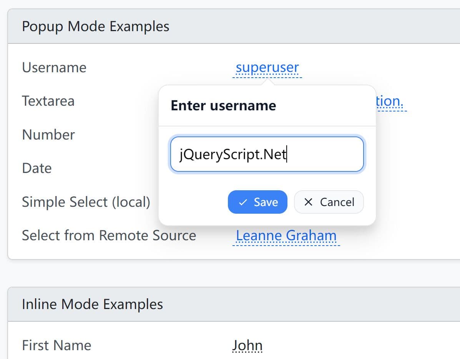Click the Date row label
Viewport: 460px width, 359px height.
tap(37, 168)
